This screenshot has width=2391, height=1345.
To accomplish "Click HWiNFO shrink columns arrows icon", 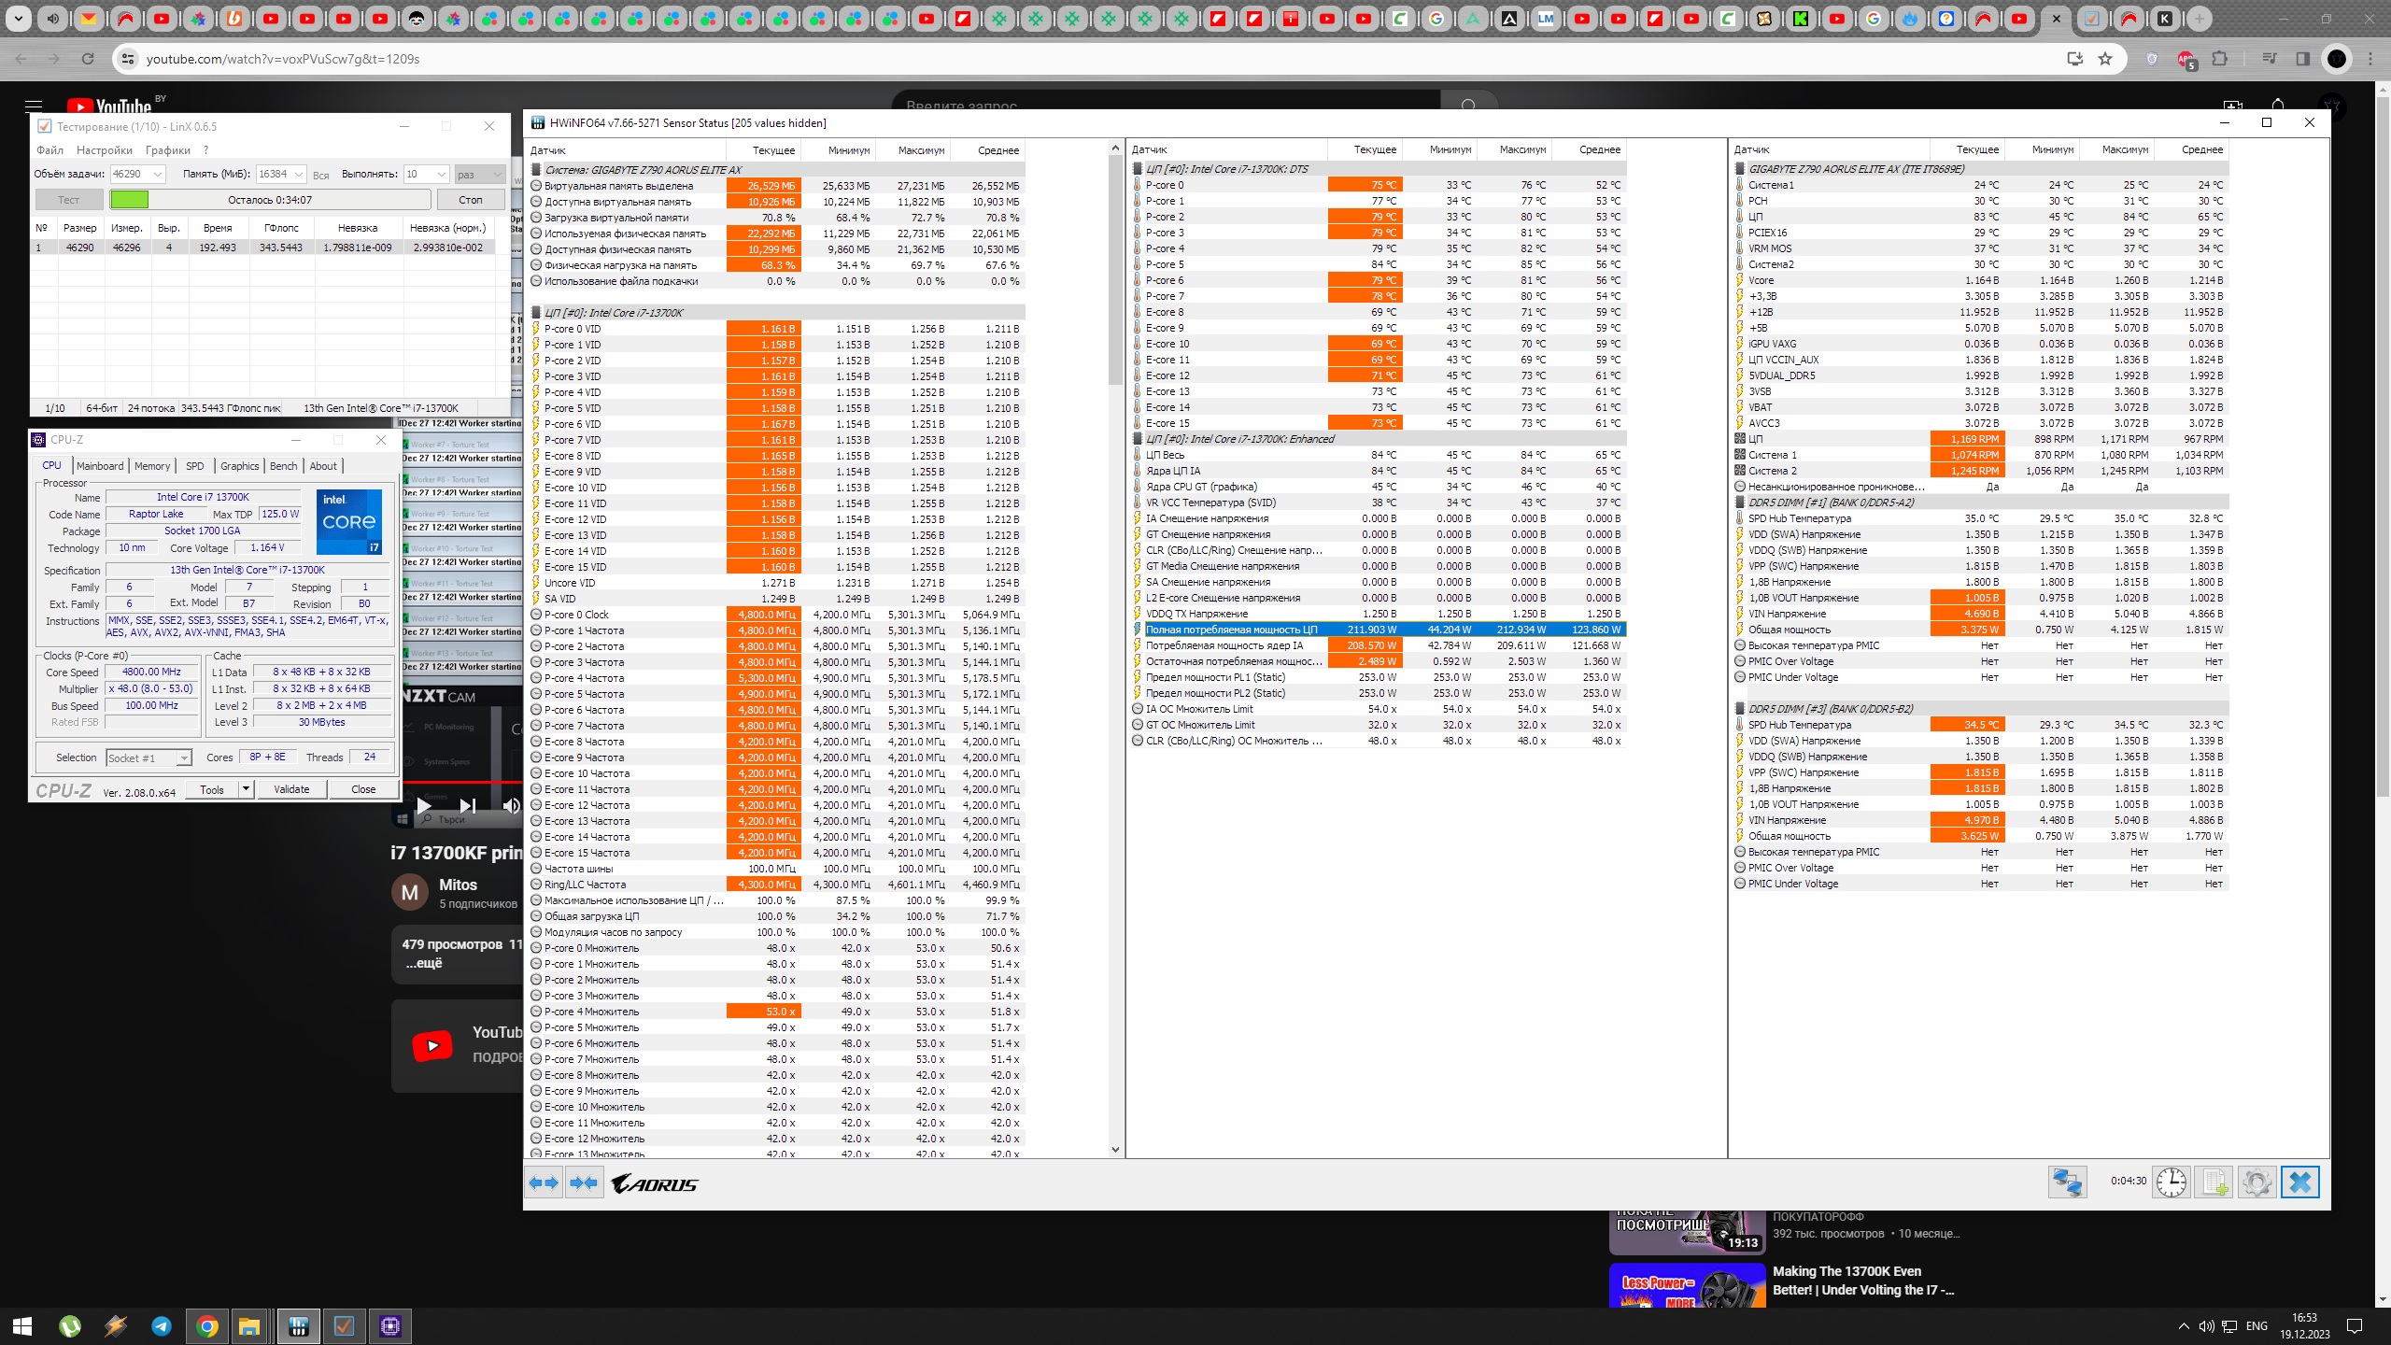I will [584, 1182].
